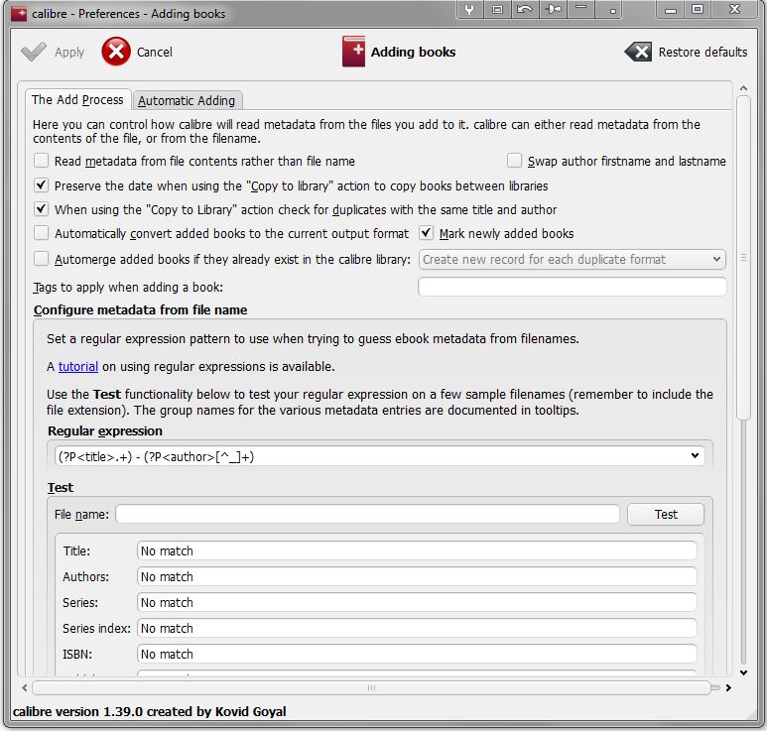This screenshot has height=731, width=767.
Task: Open the duplicate format handling dropdown
Action: pyautogui.click(x=572, y=259)
